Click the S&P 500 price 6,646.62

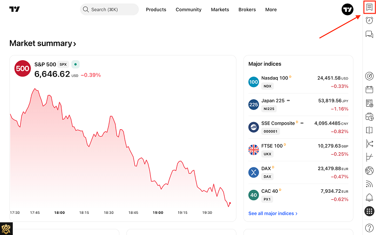52,74
